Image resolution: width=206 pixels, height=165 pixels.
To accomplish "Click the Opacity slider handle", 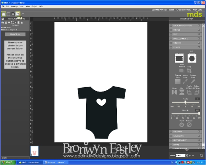I will point(199,114).
